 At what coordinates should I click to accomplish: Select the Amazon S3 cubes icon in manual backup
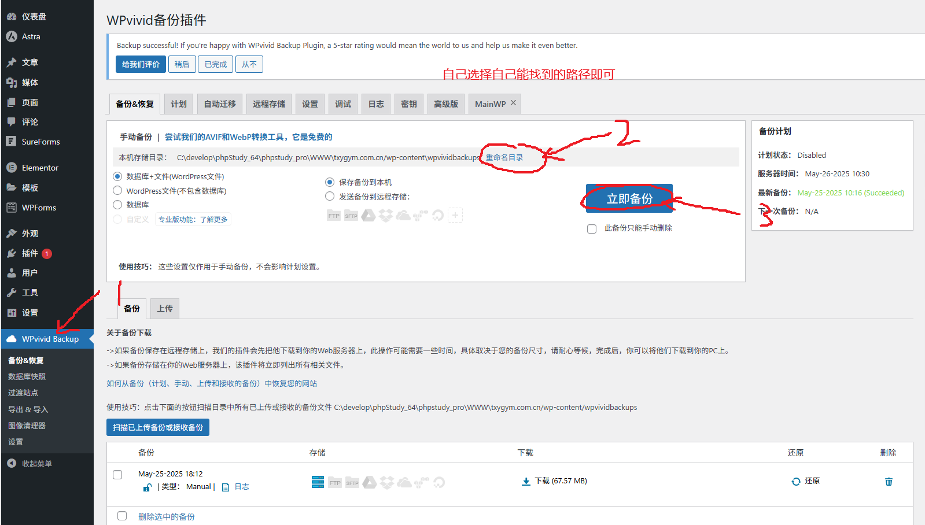421,216
